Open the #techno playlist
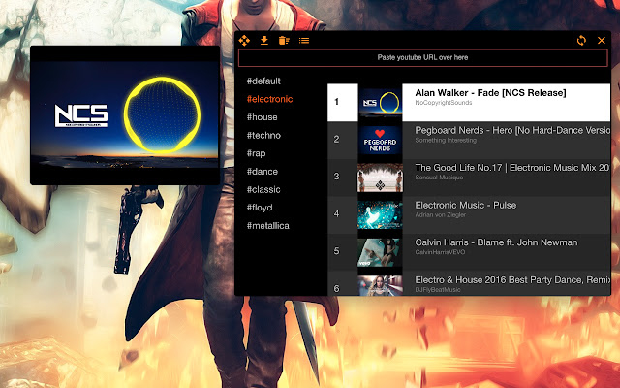Screen dimensions: 620x388 tap(263, 136)
